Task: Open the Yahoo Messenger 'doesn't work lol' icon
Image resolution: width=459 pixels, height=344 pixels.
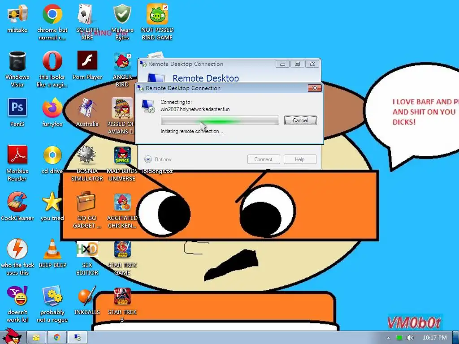Action: coord(17,296)
